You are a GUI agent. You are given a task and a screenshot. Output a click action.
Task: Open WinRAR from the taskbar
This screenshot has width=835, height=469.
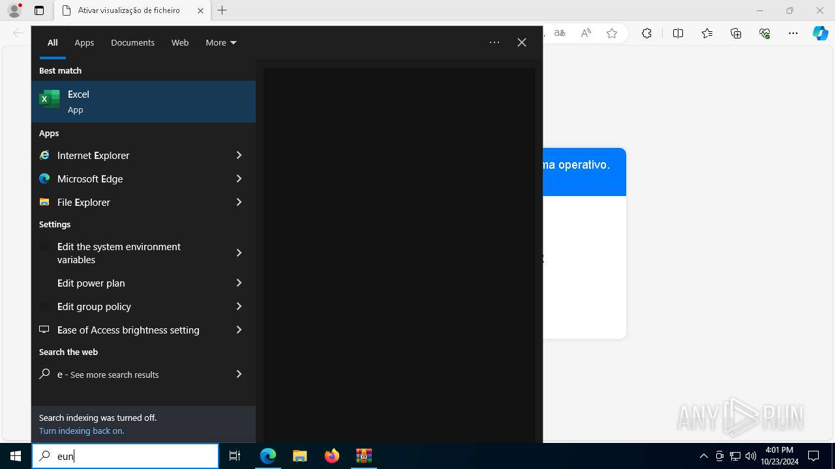click(x=364, y=456)
